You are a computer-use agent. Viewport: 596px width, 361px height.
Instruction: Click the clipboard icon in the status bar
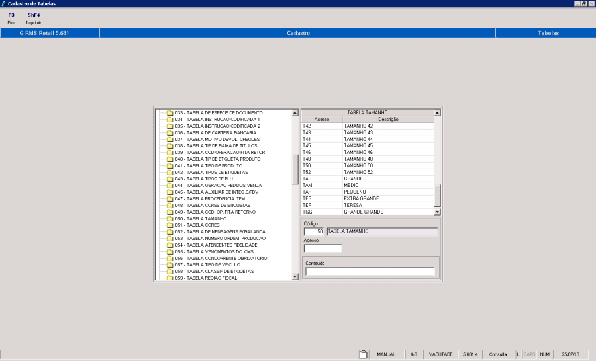point(363,354)
